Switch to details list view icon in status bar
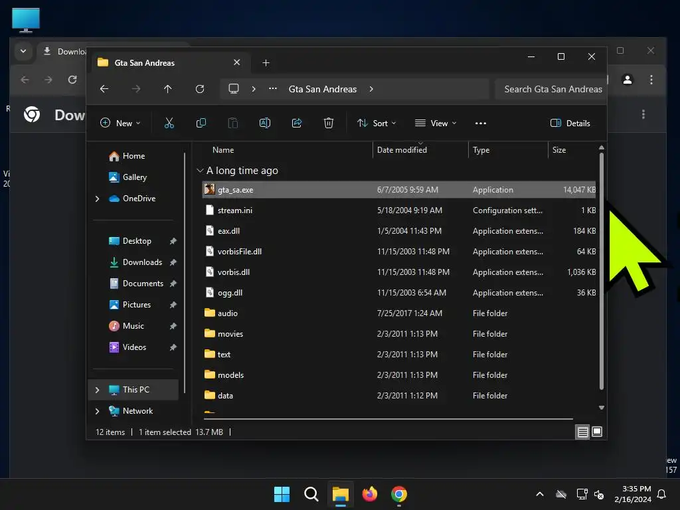Viewport: 680px width, 510px height. tap(582, 432)
